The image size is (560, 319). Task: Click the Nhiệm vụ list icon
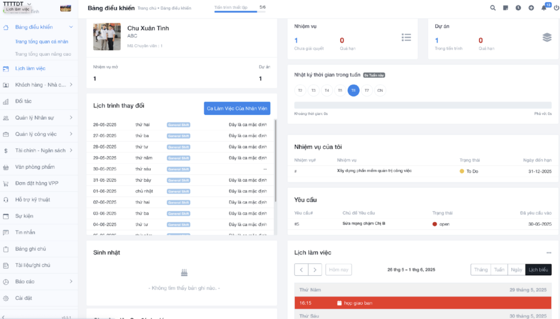[406, 37]
